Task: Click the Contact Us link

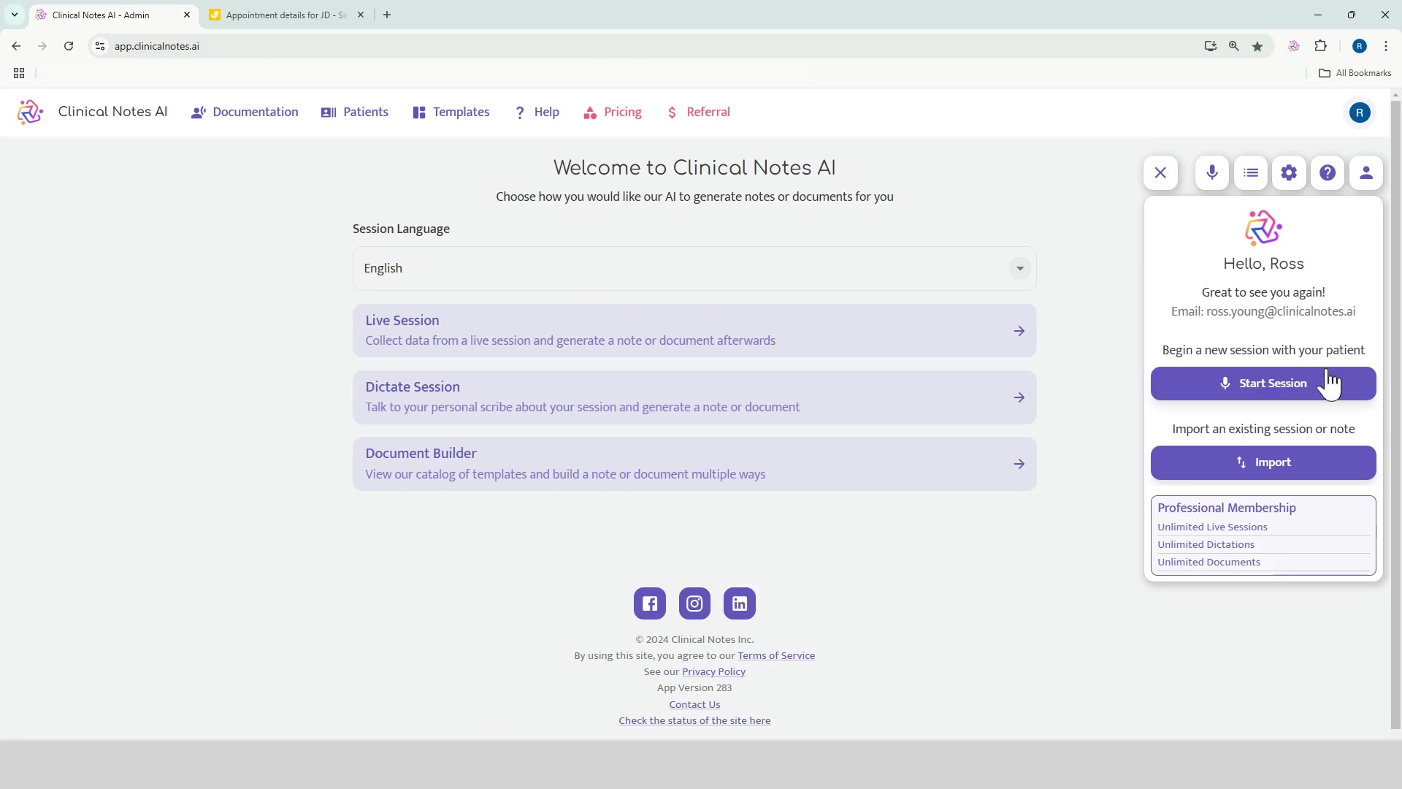Action: click(x=694, y=704)
